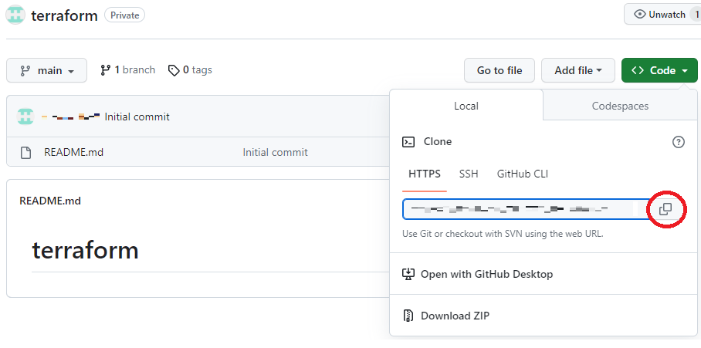This screenshot has width=701, height=348.
Task: Select the HTTPS clone option
Action: pyautogui.click(x=425, y=174)
